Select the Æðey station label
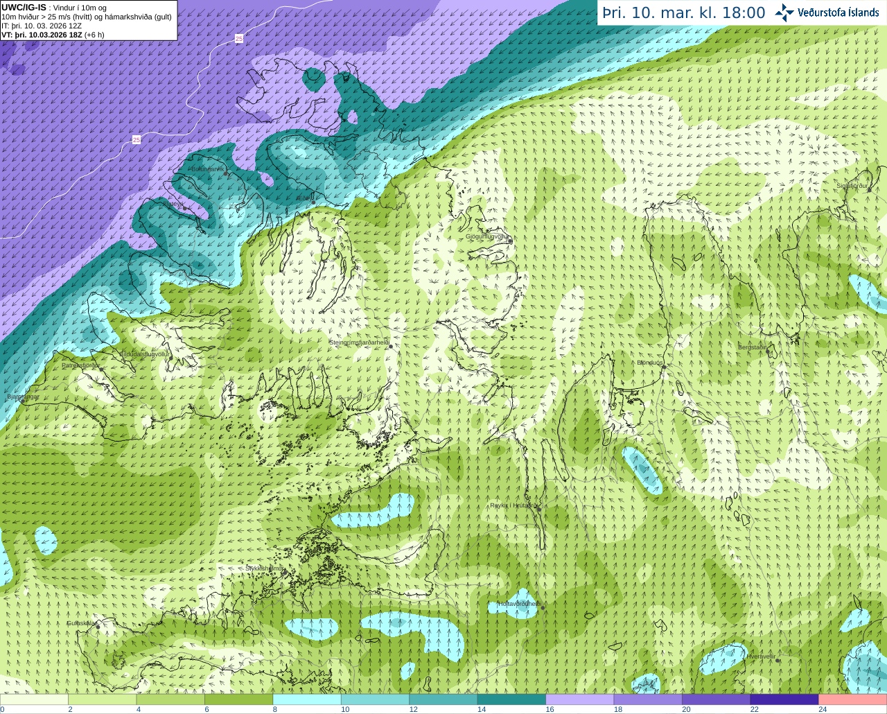The width and height of the screenshot is (887, 714). tap(305, 198)
